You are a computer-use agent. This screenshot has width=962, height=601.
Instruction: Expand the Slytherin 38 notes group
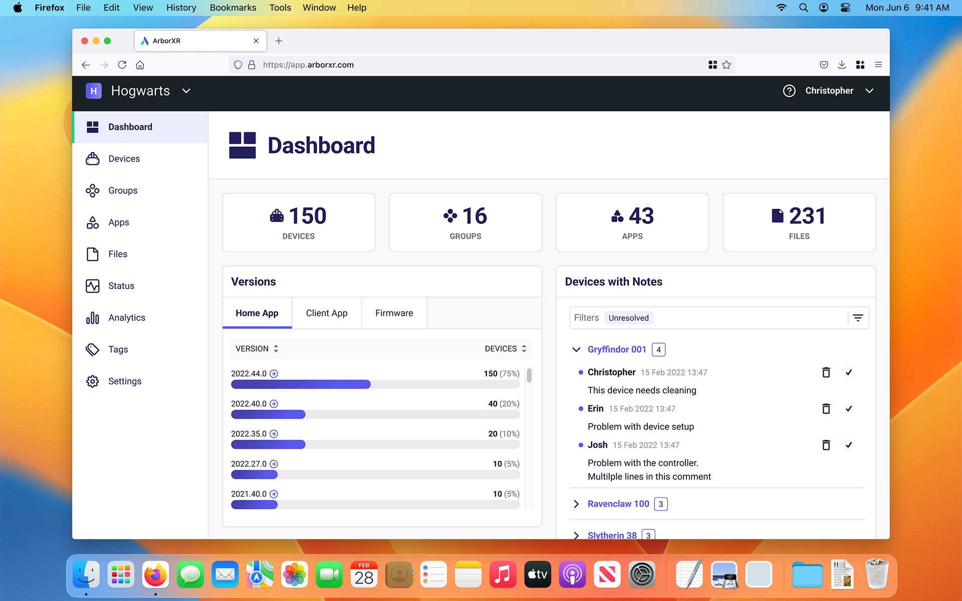576,535
